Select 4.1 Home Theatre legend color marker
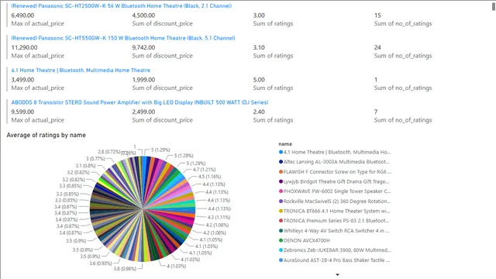The height and width of the screenshot is (279, 496). point(281,152)
